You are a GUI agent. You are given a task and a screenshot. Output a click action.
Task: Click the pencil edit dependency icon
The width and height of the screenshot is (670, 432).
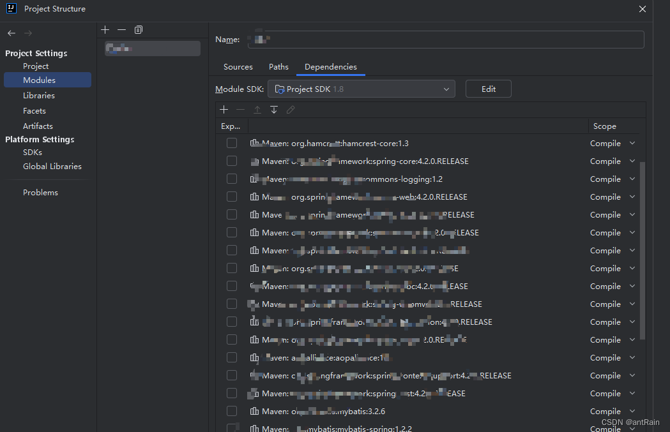[x=291, y=110]
